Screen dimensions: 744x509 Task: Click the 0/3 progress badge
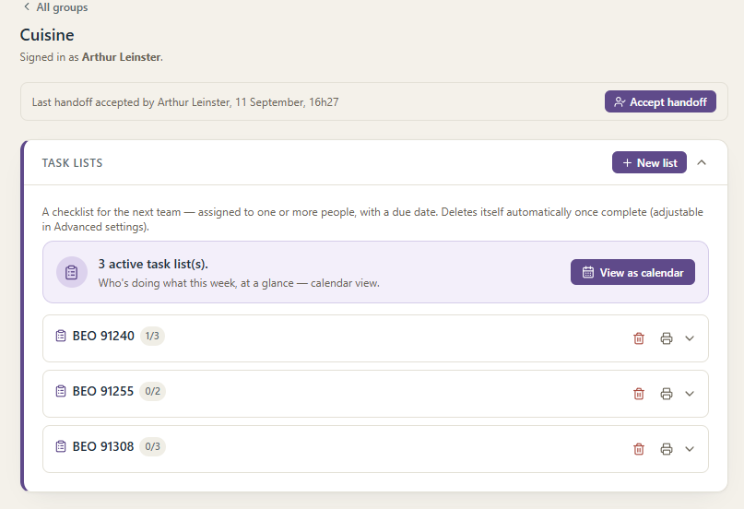tap(152, 446)
